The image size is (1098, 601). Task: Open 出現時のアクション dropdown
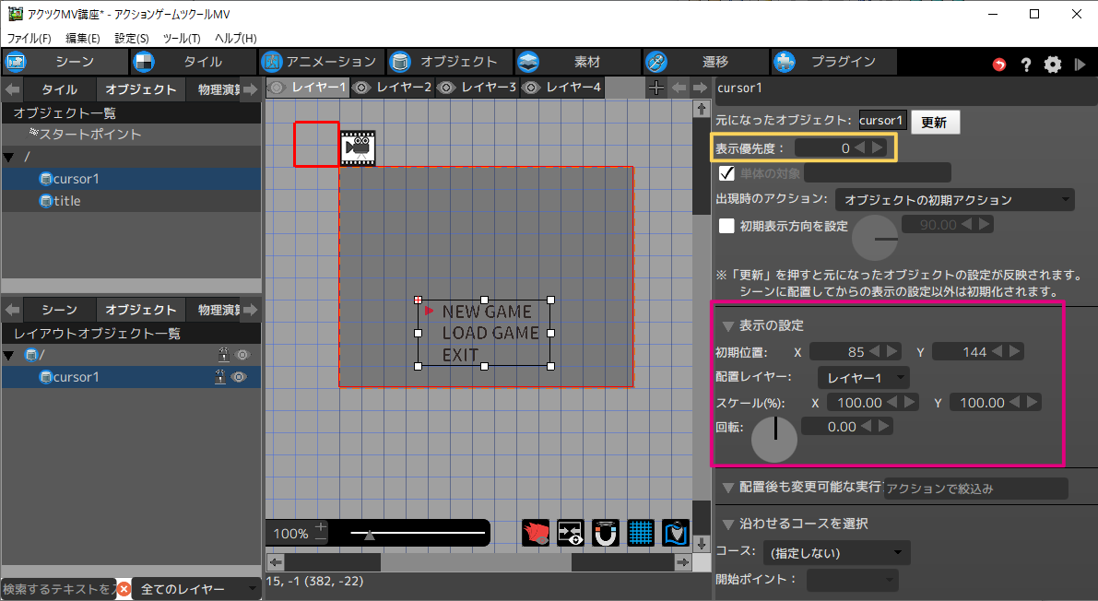coord(955,200)
